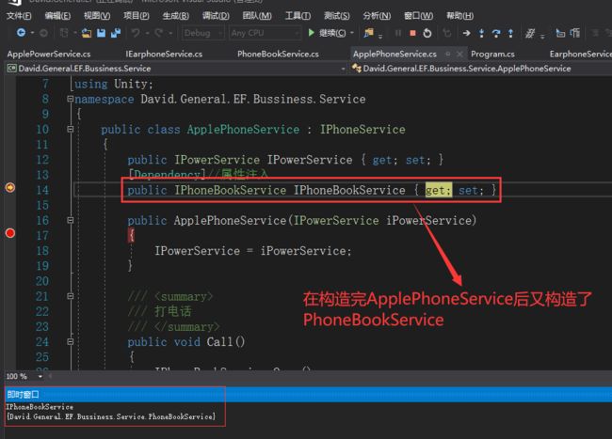The height and width of the screenshot is (439, 612).
Task: Click the Undo arrow icon
Action: (x=136, y=33)
